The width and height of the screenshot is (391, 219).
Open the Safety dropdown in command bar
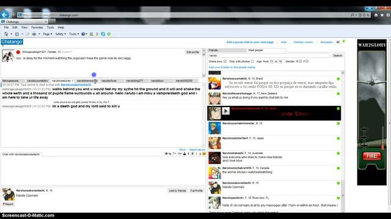click(60, 34)
